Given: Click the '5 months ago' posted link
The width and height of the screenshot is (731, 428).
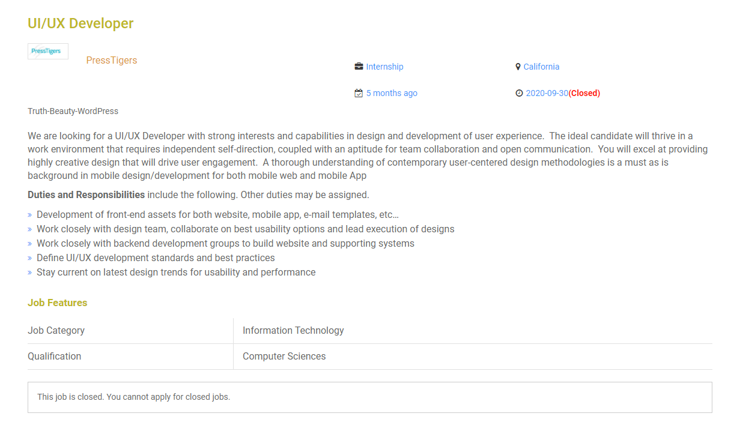Looking at the screenshot, I should [x=392, y=93].
